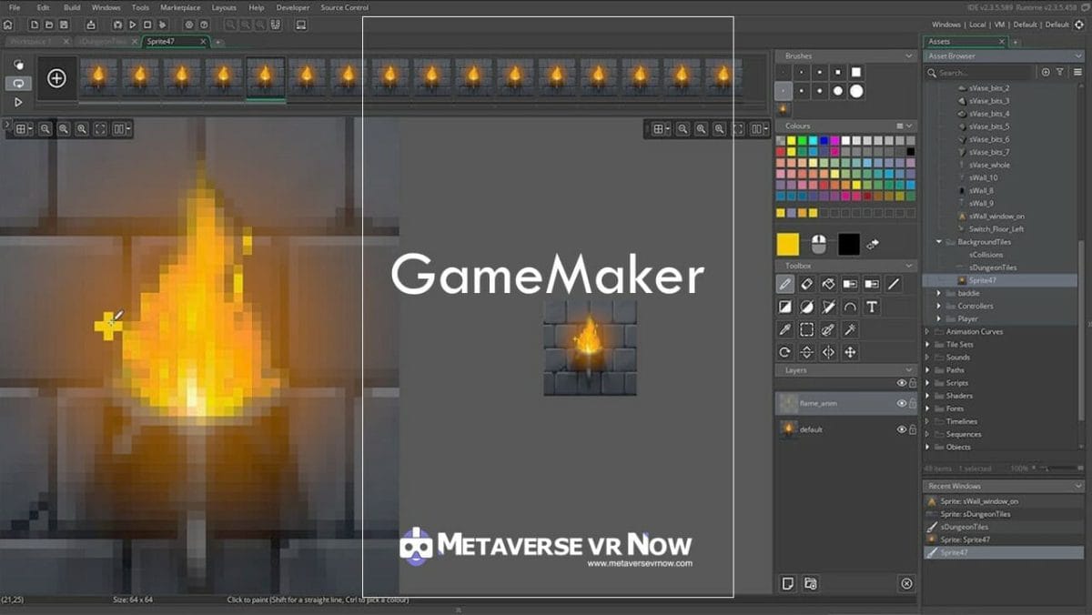1092x615 pixels.
Task: Play the sprite animation preview
Action: pos(18,102)
